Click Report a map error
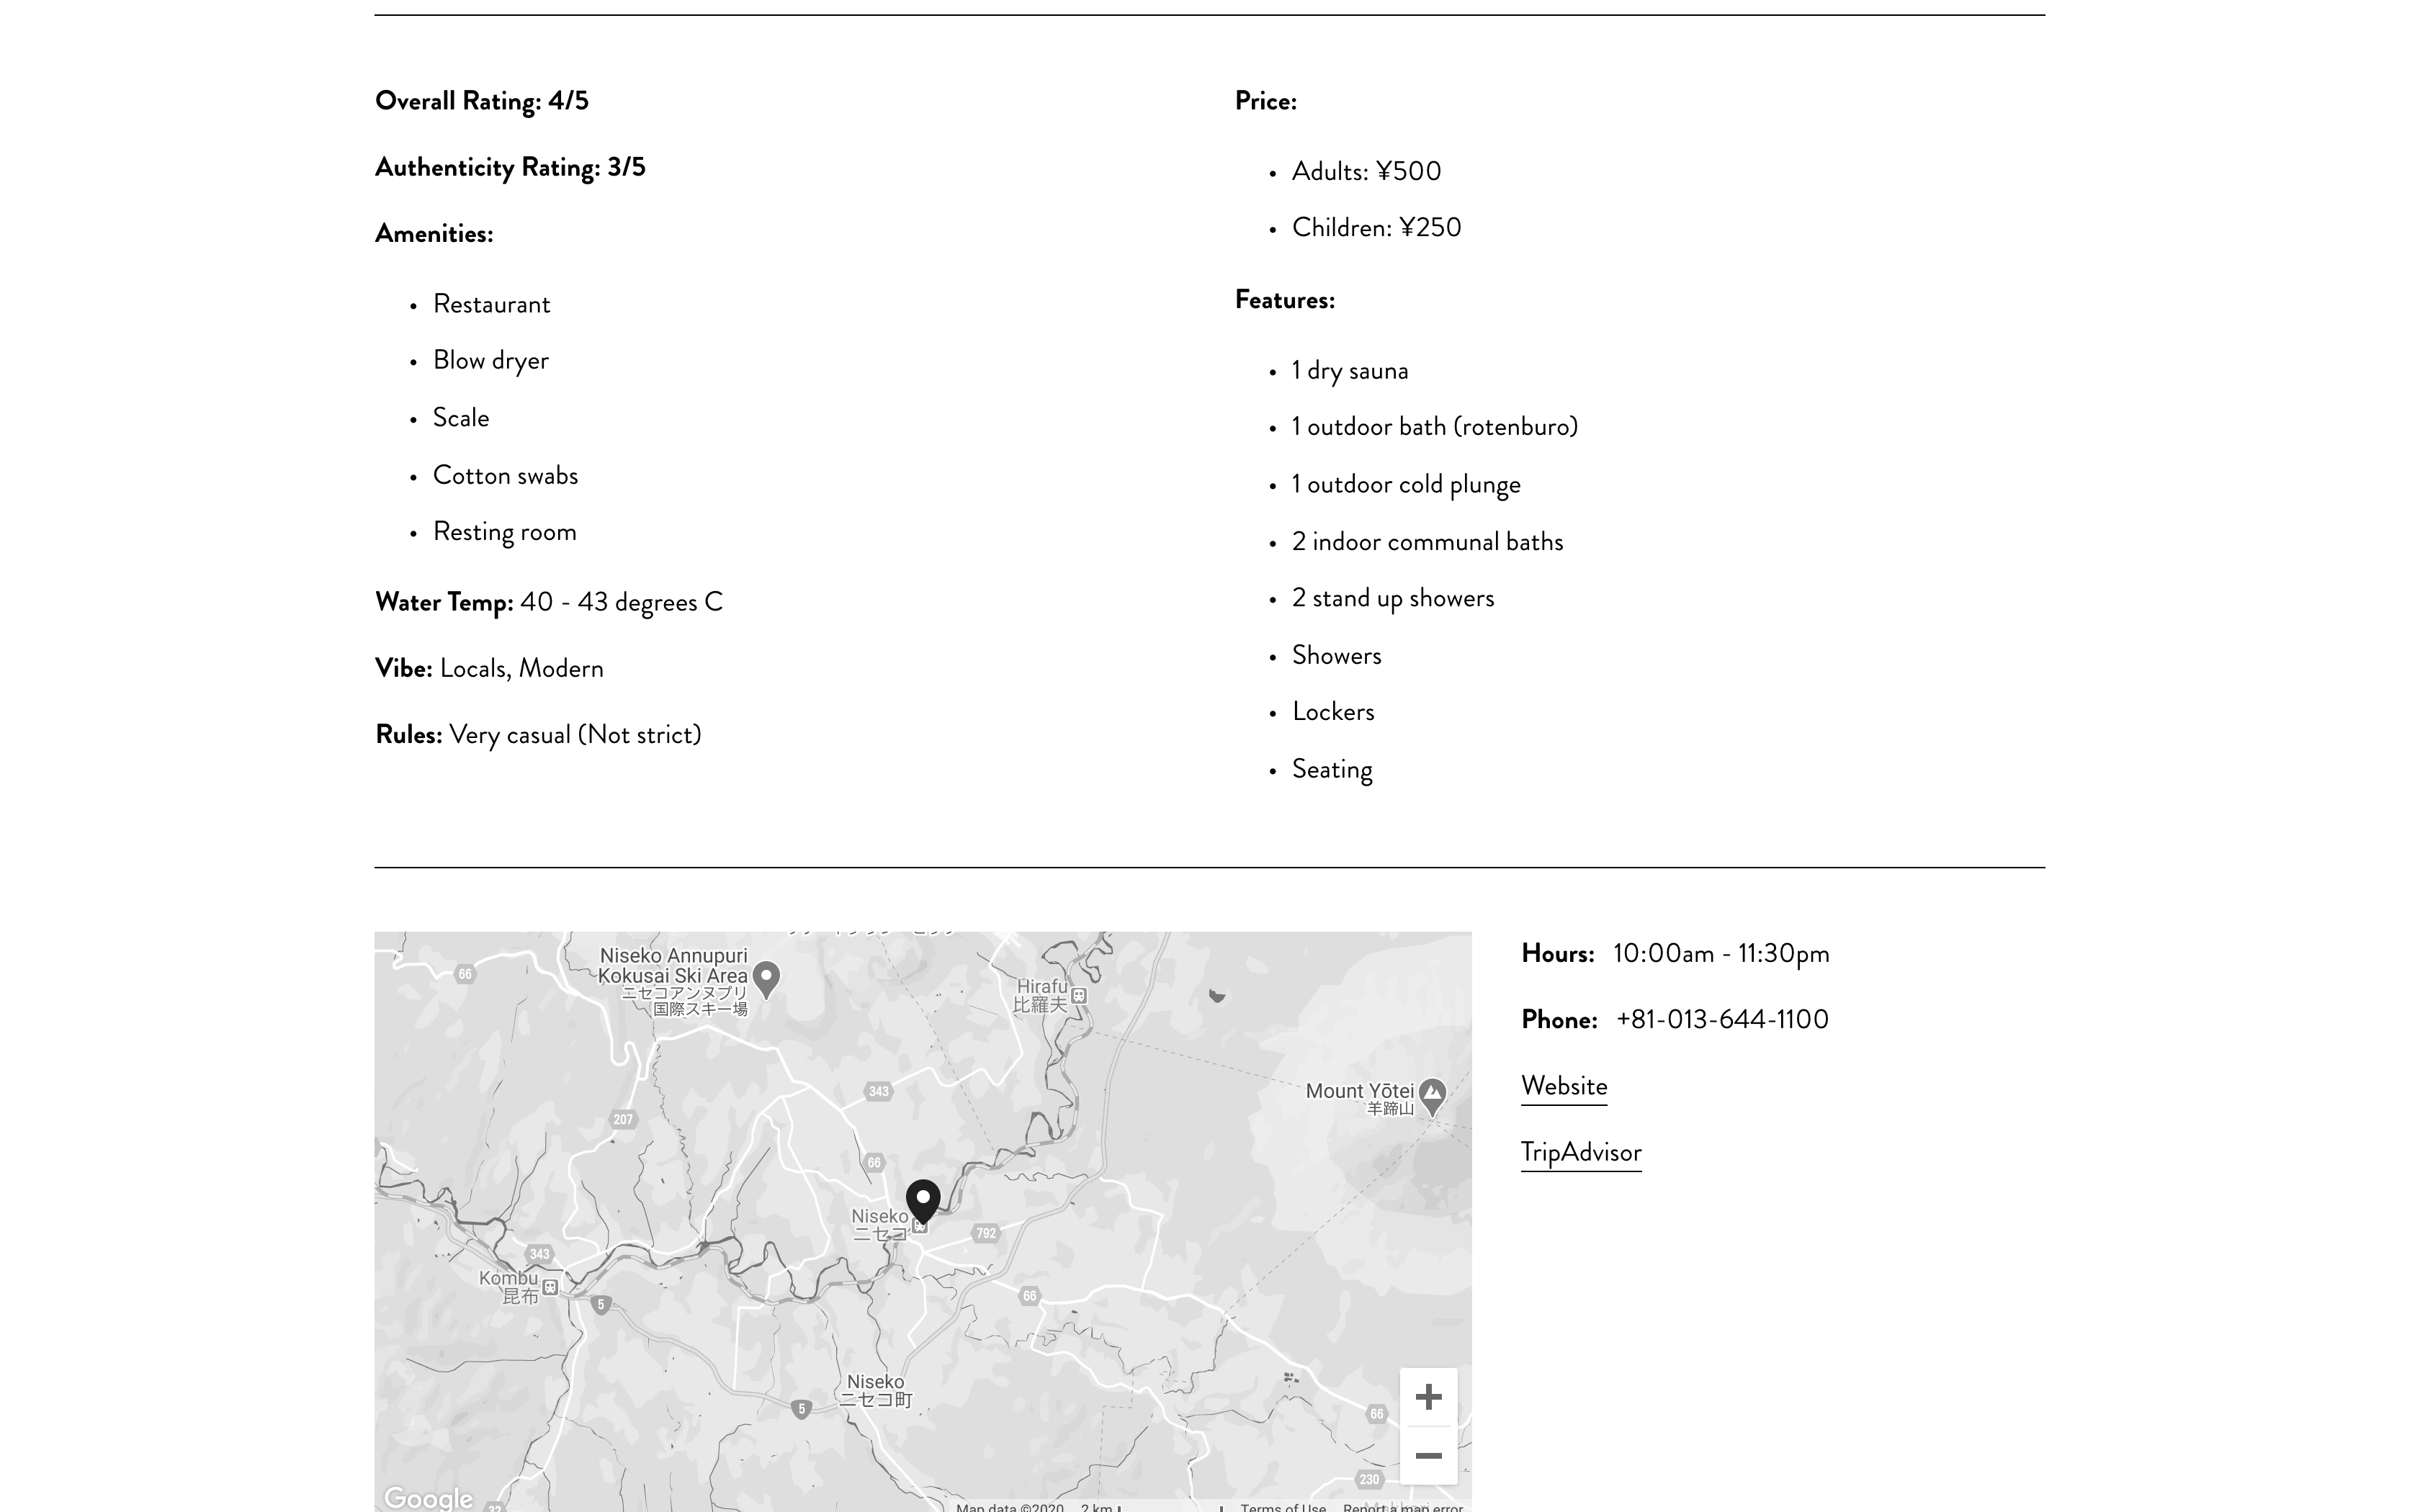The width and height of the screenshot is (2420, 1512). pos(1402,1507)
